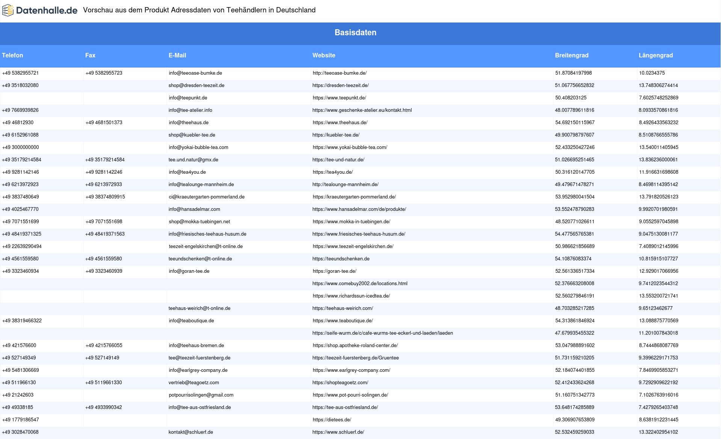Open hansadelmar.com produkte link
The width and height of the screenshot is (721, 439).
pos(359,209)
